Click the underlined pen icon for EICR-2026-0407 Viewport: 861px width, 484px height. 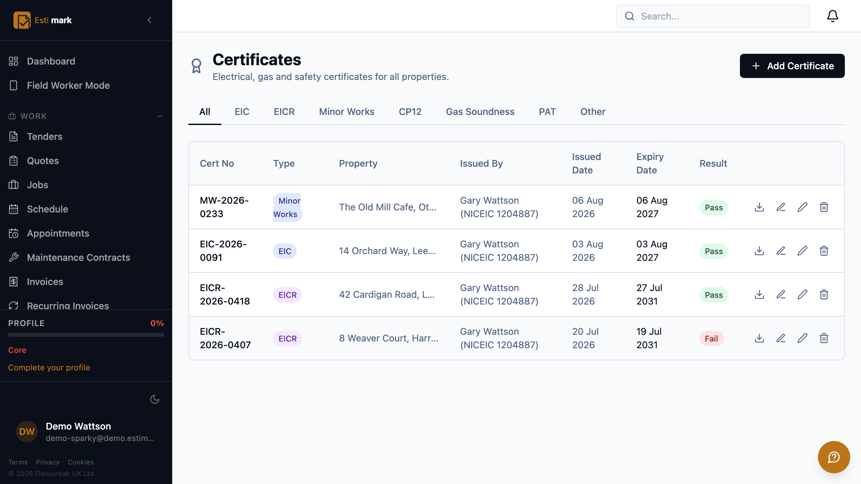[781, 338]
